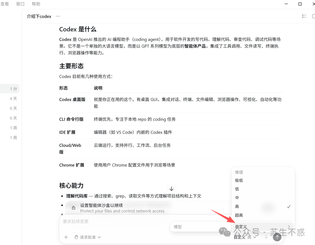Click the Codex 桌面版 table cell
315x245 pixels.
(72, 99)
